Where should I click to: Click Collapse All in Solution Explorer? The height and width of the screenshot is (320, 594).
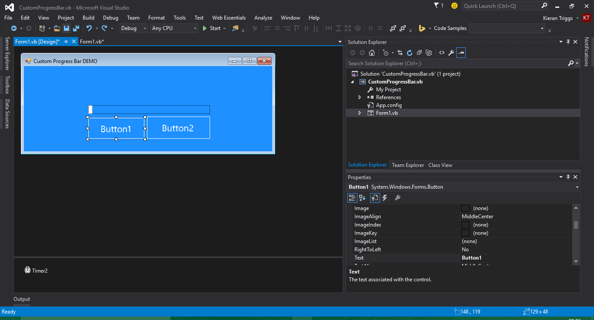click(x=419, y=53)
